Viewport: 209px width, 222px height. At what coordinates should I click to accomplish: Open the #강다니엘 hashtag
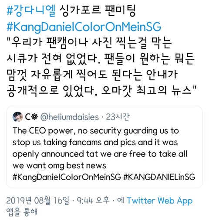pyautogui.click(x=31, y=11)
